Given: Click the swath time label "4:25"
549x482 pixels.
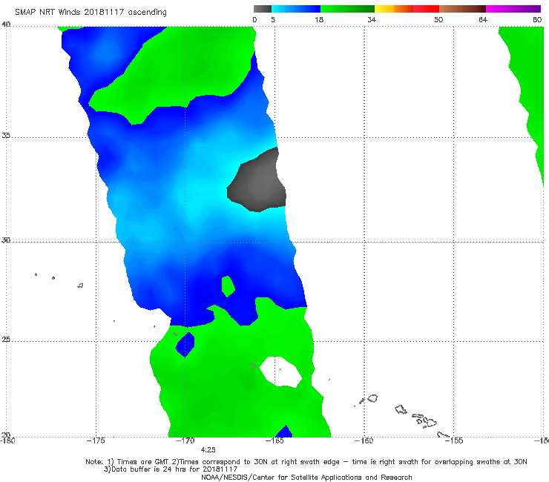Looking at the screenshot, I should click(208, 450).
